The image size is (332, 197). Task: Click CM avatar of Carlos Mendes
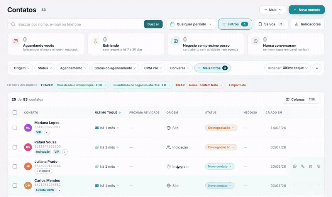click(x=28, y=185)
